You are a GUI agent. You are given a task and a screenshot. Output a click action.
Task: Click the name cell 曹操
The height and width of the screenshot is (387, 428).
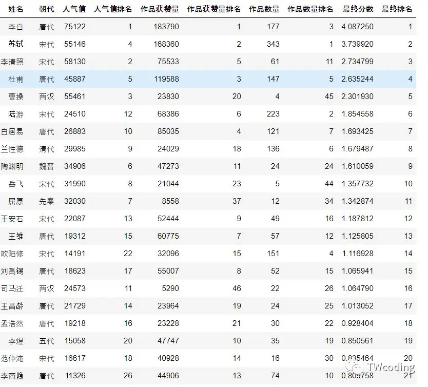(15, 96)
